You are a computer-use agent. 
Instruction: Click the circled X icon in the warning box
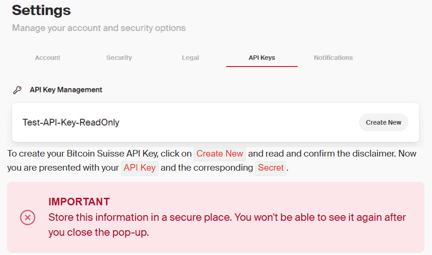28,217
